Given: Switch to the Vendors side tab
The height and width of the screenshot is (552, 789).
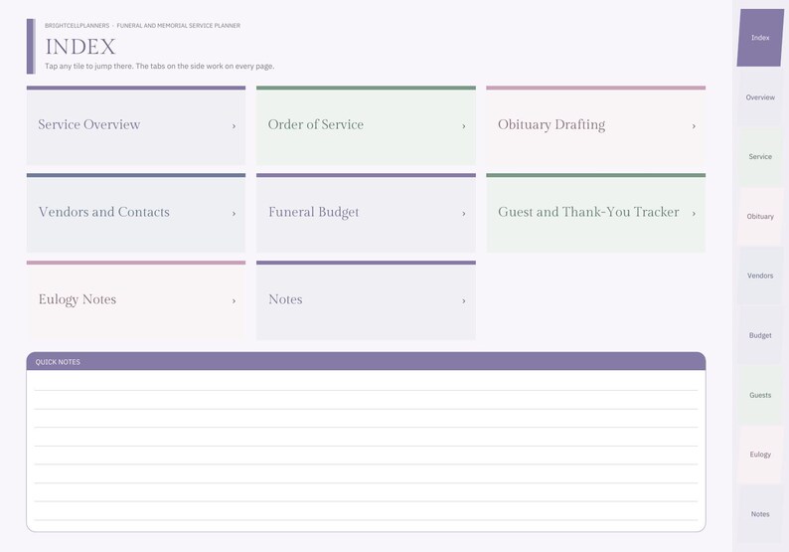Looking at the screenshot, I should (760, 276).
